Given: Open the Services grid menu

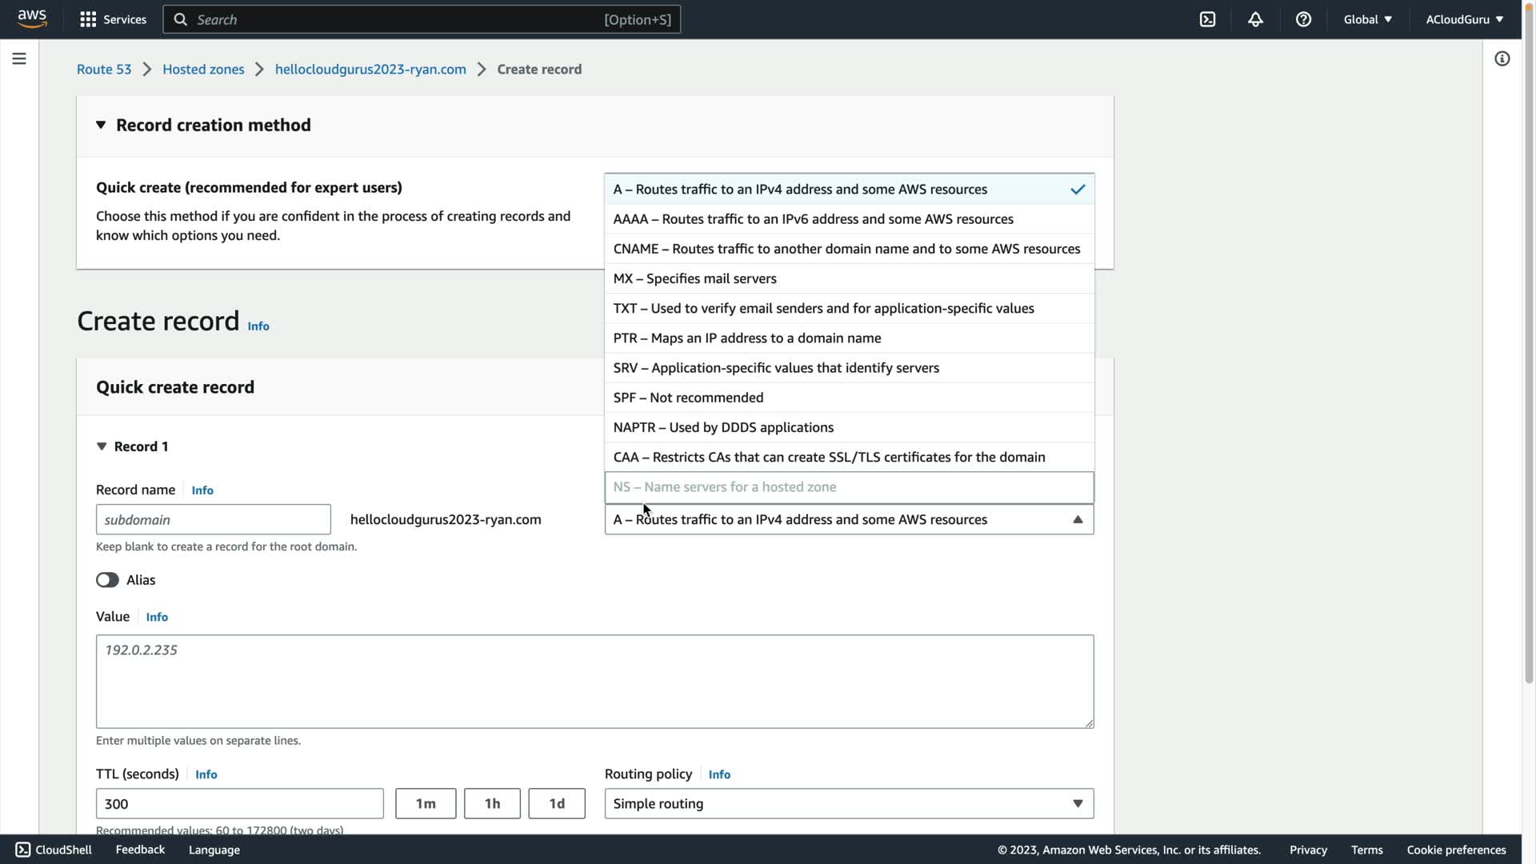Looking at the screenshot, I should click(113, 19).
